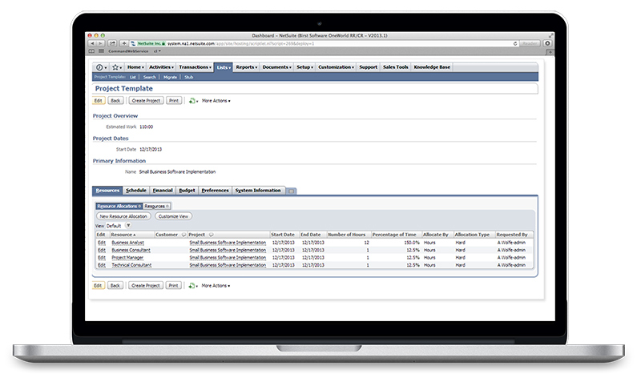The image size is (641, 378).
Task: Click the Customer column filter icon
Action: click(183, 235)
